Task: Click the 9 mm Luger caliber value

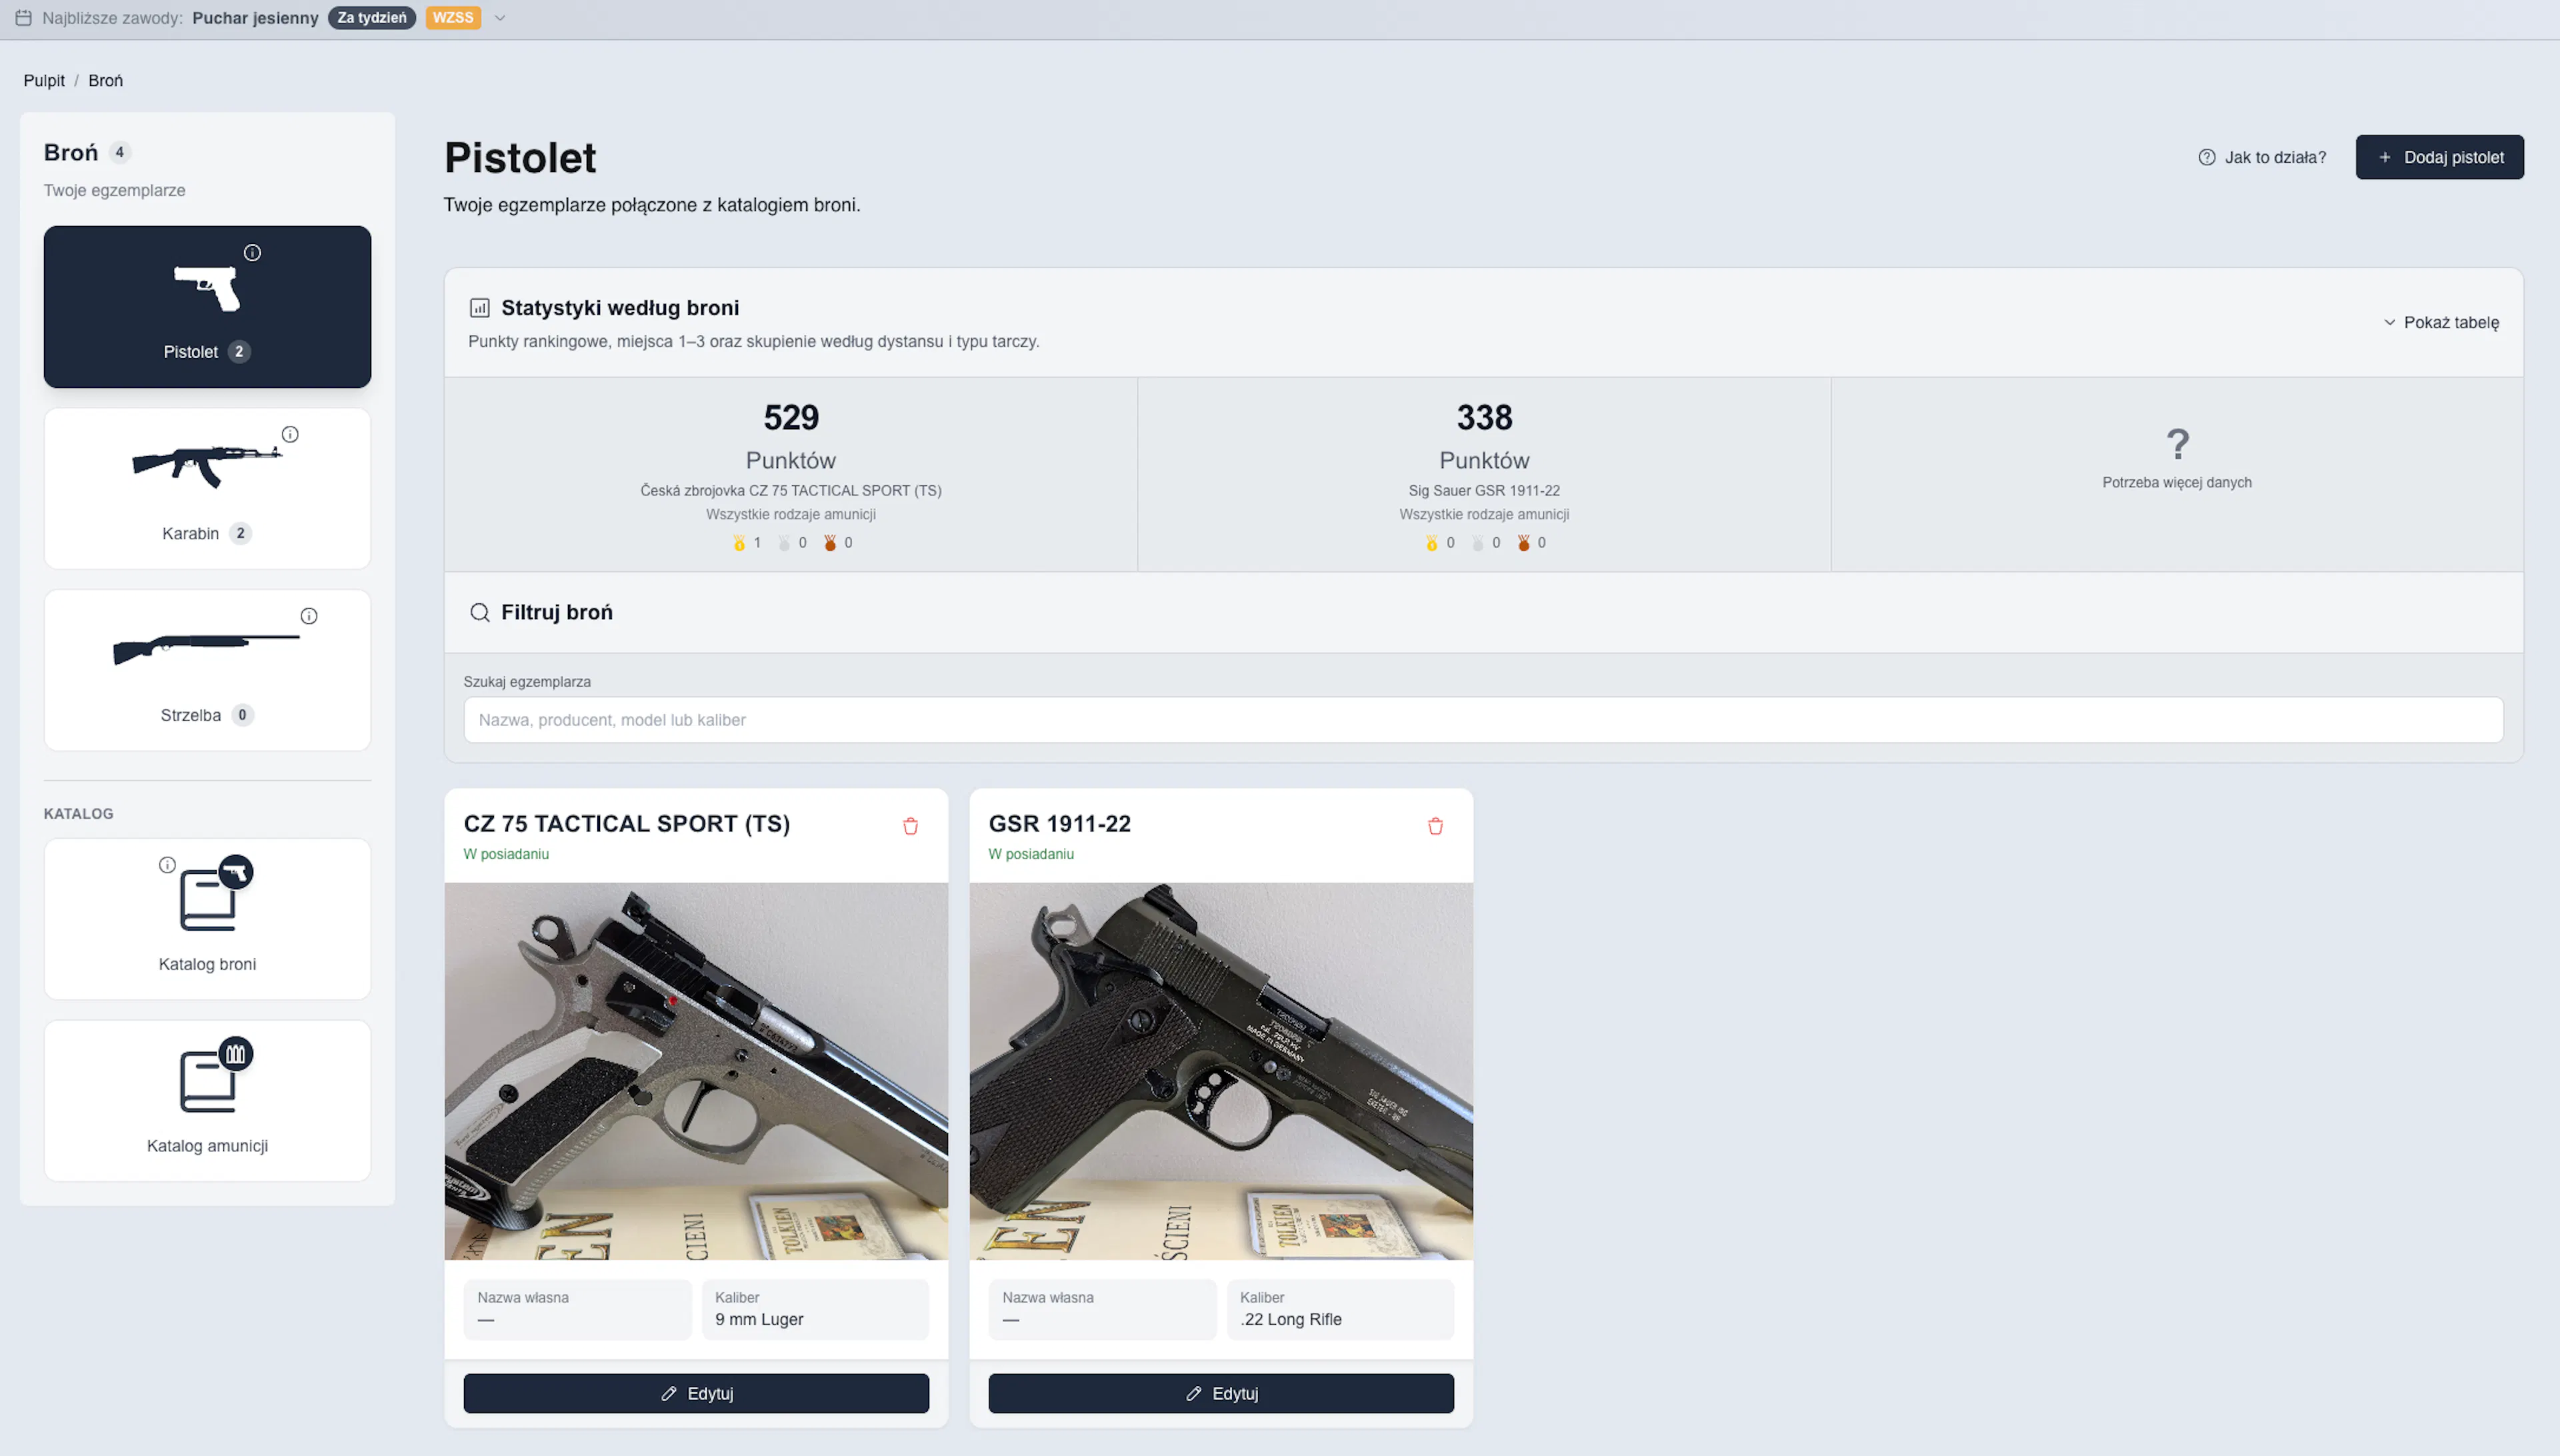Action: (x=759, y=1319)
